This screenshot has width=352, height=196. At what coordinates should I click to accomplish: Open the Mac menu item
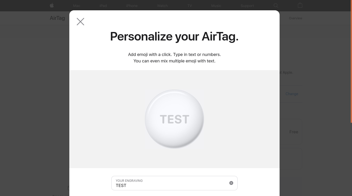(x=77, y=6)
